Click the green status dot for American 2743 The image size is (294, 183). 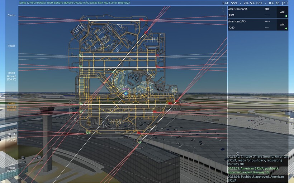286,29
